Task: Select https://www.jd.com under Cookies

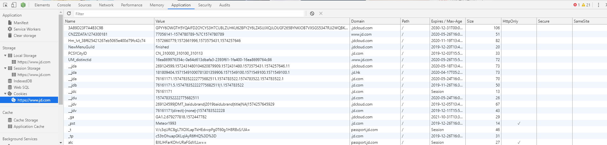Action: click(x=29, y=100)
